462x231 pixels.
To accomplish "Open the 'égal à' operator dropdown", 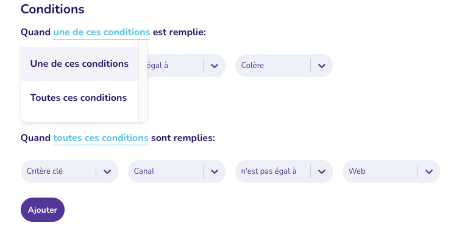I will click(187, 66).
